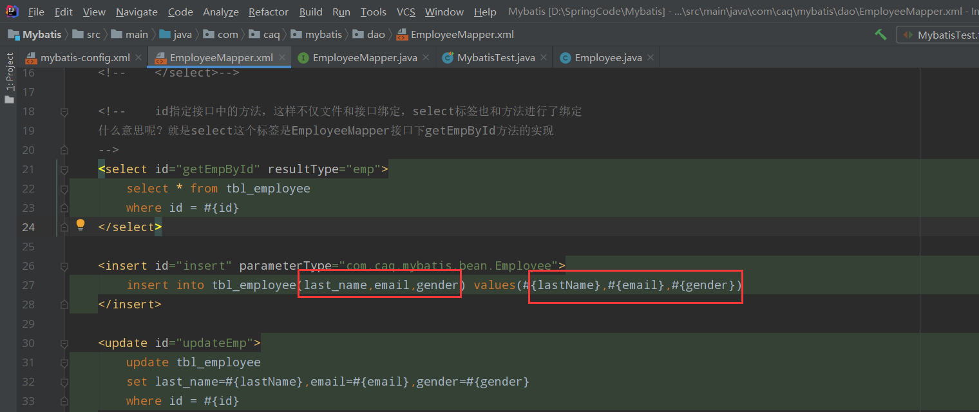Open the View menu
Screen dimensions: 979x412
coord(94,12)
